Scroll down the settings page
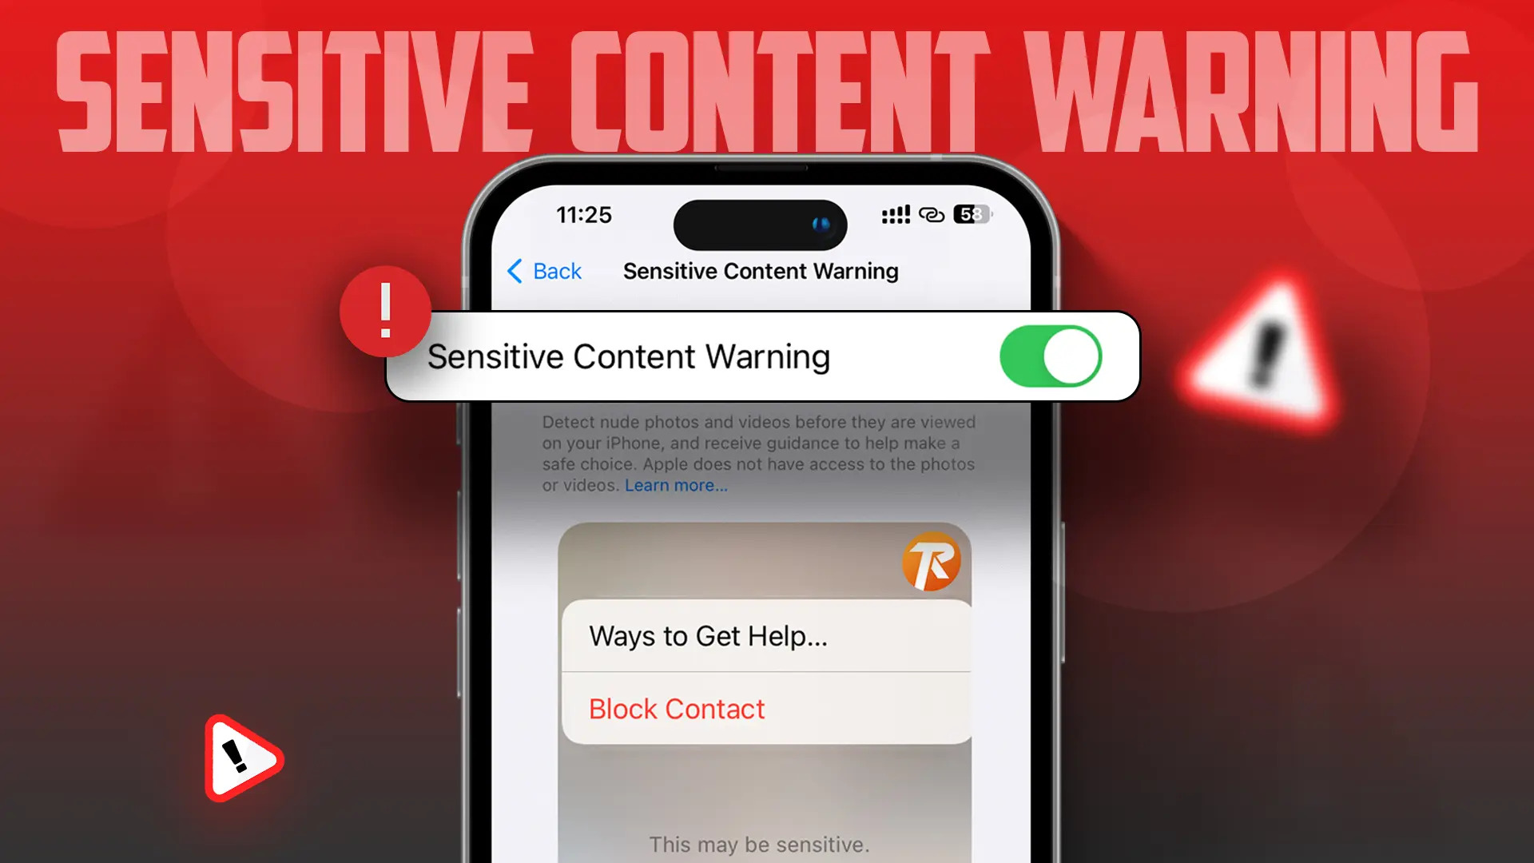Image resolution: width=1534 pixels, height=863 pixels. tap(758, 632)
